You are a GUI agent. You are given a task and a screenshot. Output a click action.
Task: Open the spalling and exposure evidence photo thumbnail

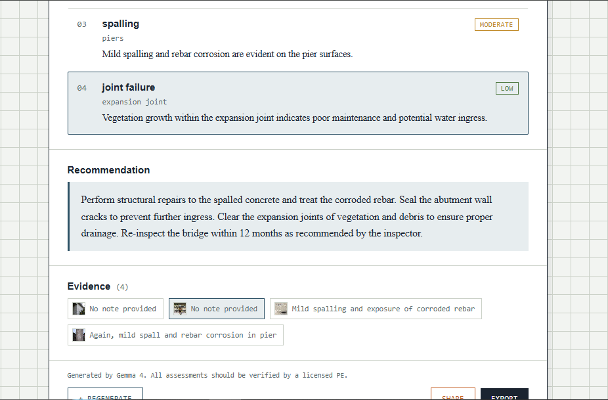[x=281, y=309]
